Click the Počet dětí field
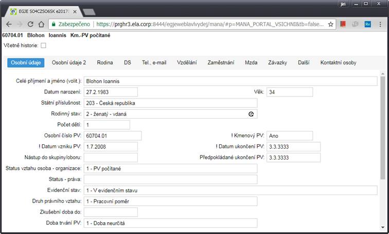Viewport: 389px width, 234px height. 107,125
